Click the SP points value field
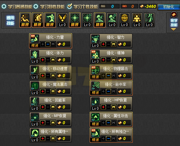Viewport: 180px width, 146px height. [x=109, y=6]
